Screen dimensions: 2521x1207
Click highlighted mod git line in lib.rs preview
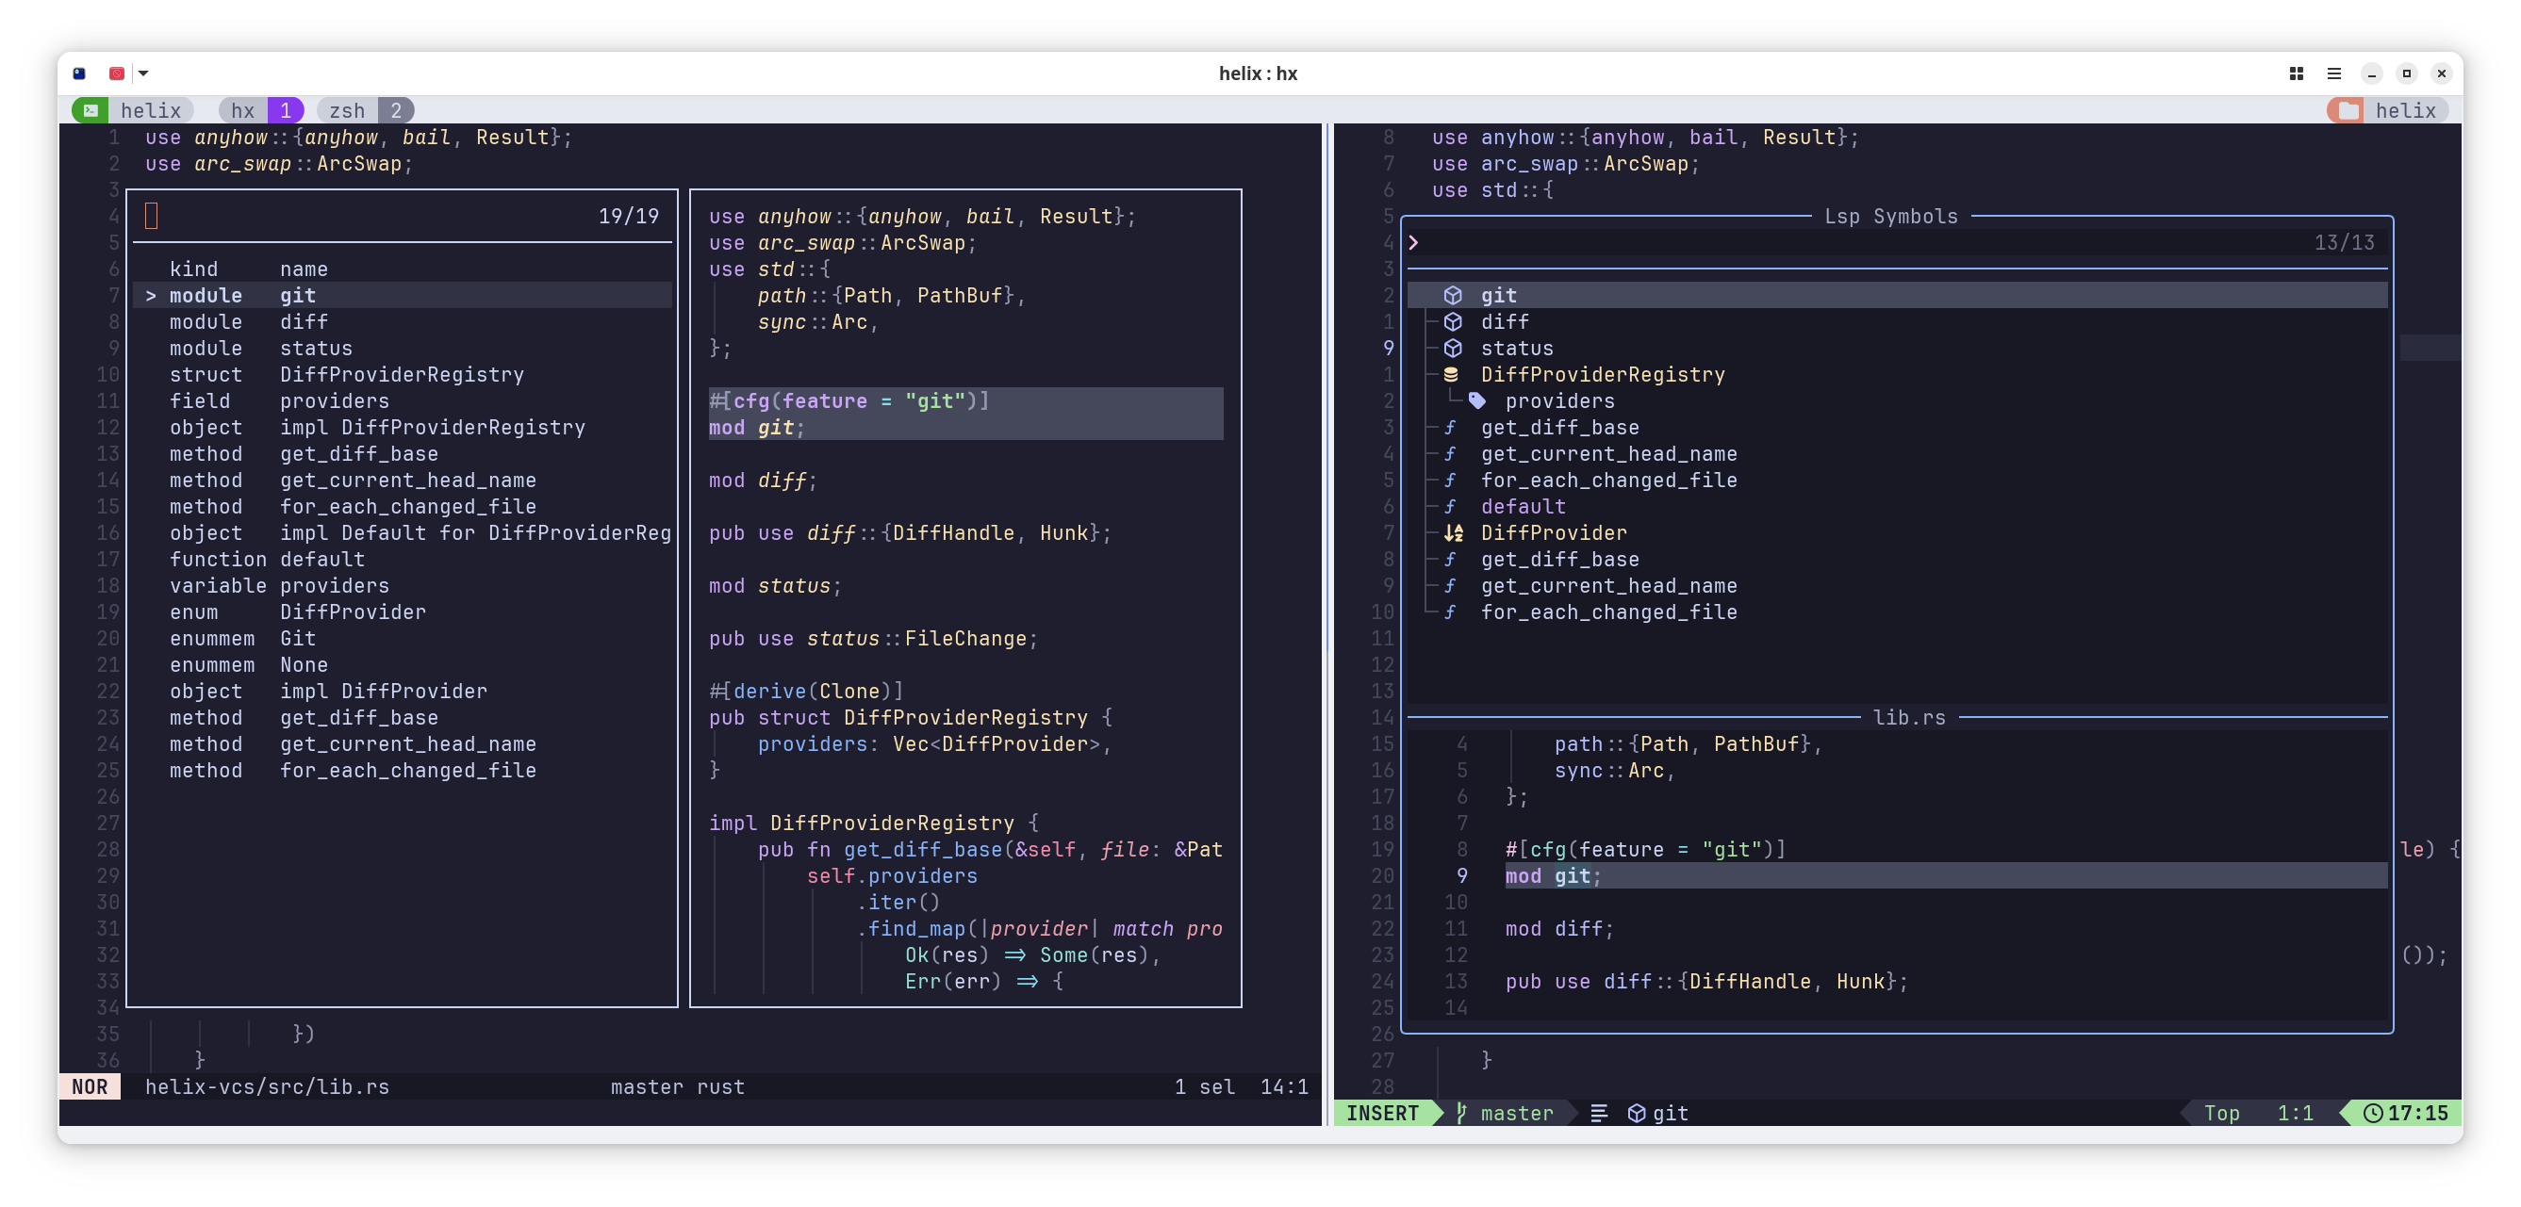[x=1945, y=876]
